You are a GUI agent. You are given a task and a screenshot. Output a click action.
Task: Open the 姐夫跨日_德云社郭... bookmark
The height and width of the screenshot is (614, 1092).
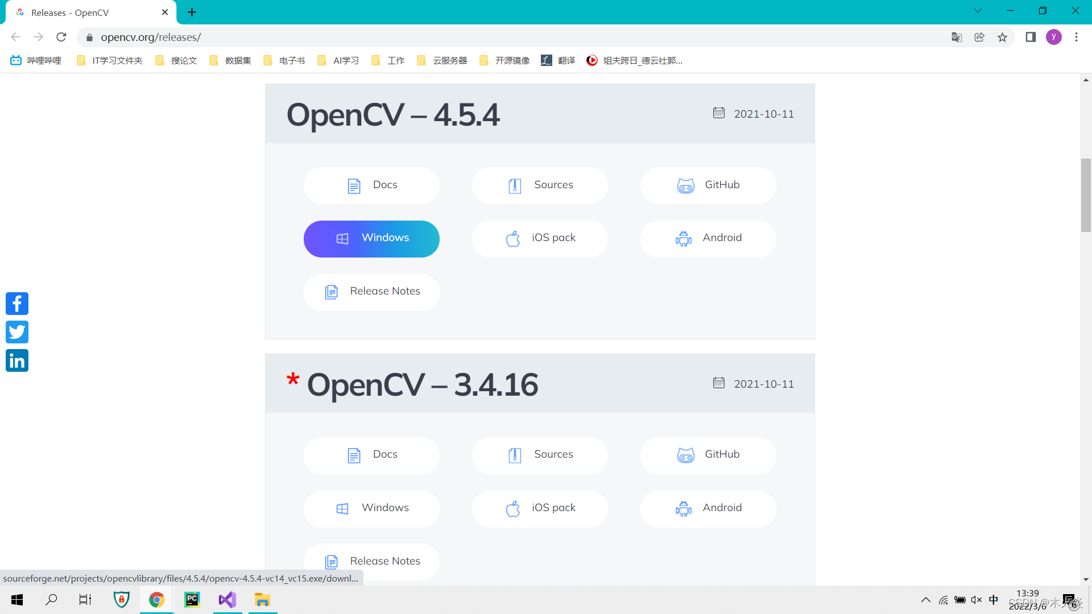tap(635, 60)
